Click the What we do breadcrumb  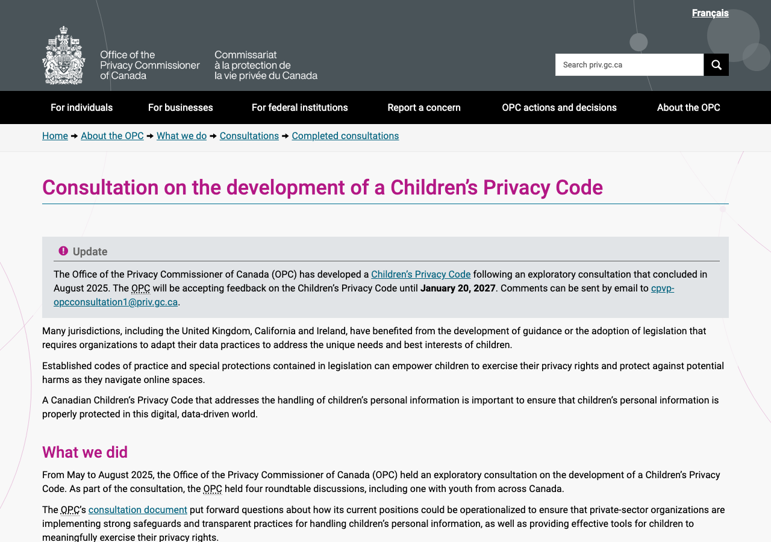click(x=181, y=136)
